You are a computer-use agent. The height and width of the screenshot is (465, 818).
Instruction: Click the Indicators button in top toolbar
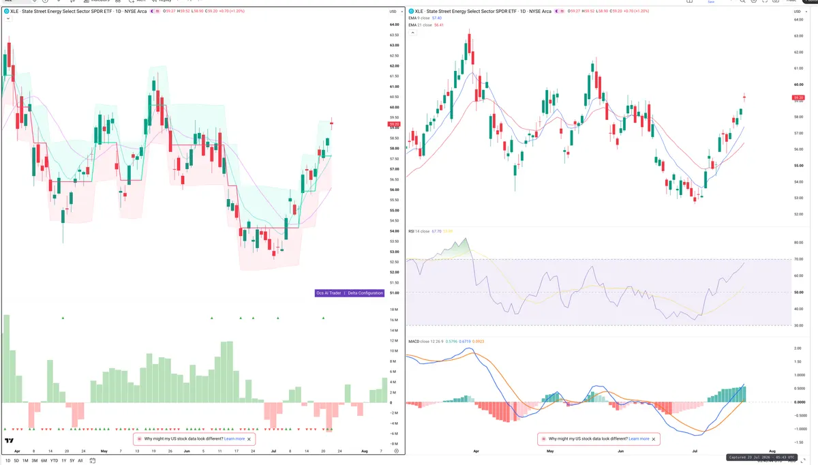click(x=97, y=1)
